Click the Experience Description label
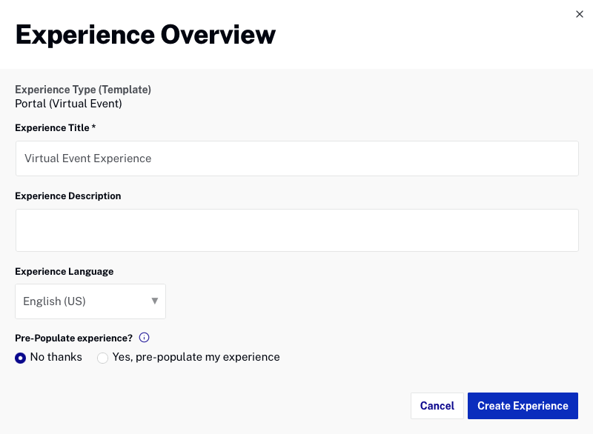The height and width of the screenshot is (434, 593). [68, 196]
